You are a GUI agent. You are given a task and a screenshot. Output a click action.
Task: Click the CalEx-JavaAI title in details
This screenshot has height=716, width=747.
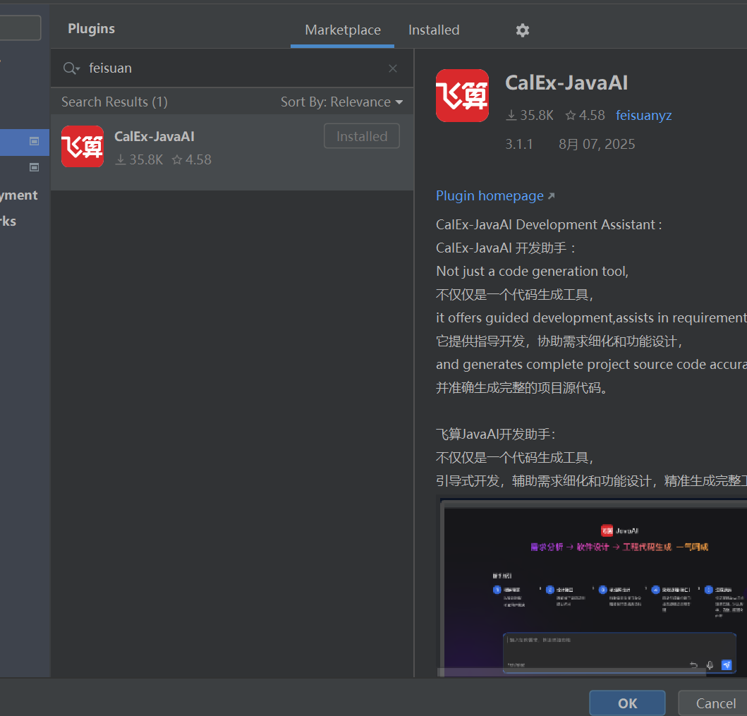click(566, 83)
